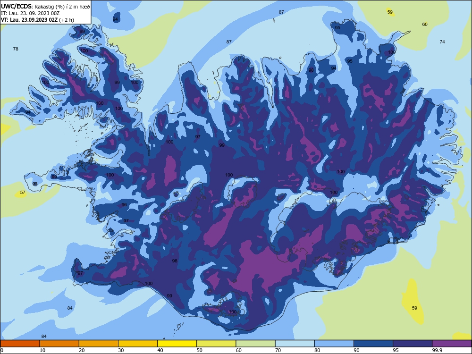Click the 'IT: Lau. 23. 09. 2023 00Z' line
Screen dimensions: 472x354
30,13
